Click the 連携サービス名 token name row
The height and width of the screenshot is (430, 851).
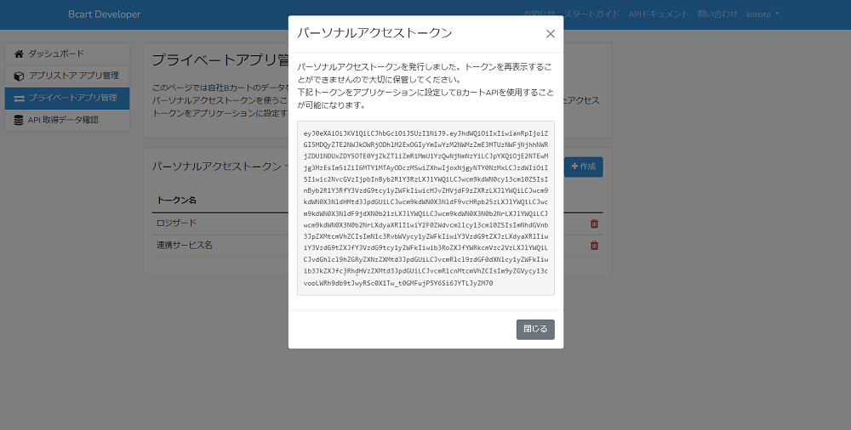coord(377,246)
